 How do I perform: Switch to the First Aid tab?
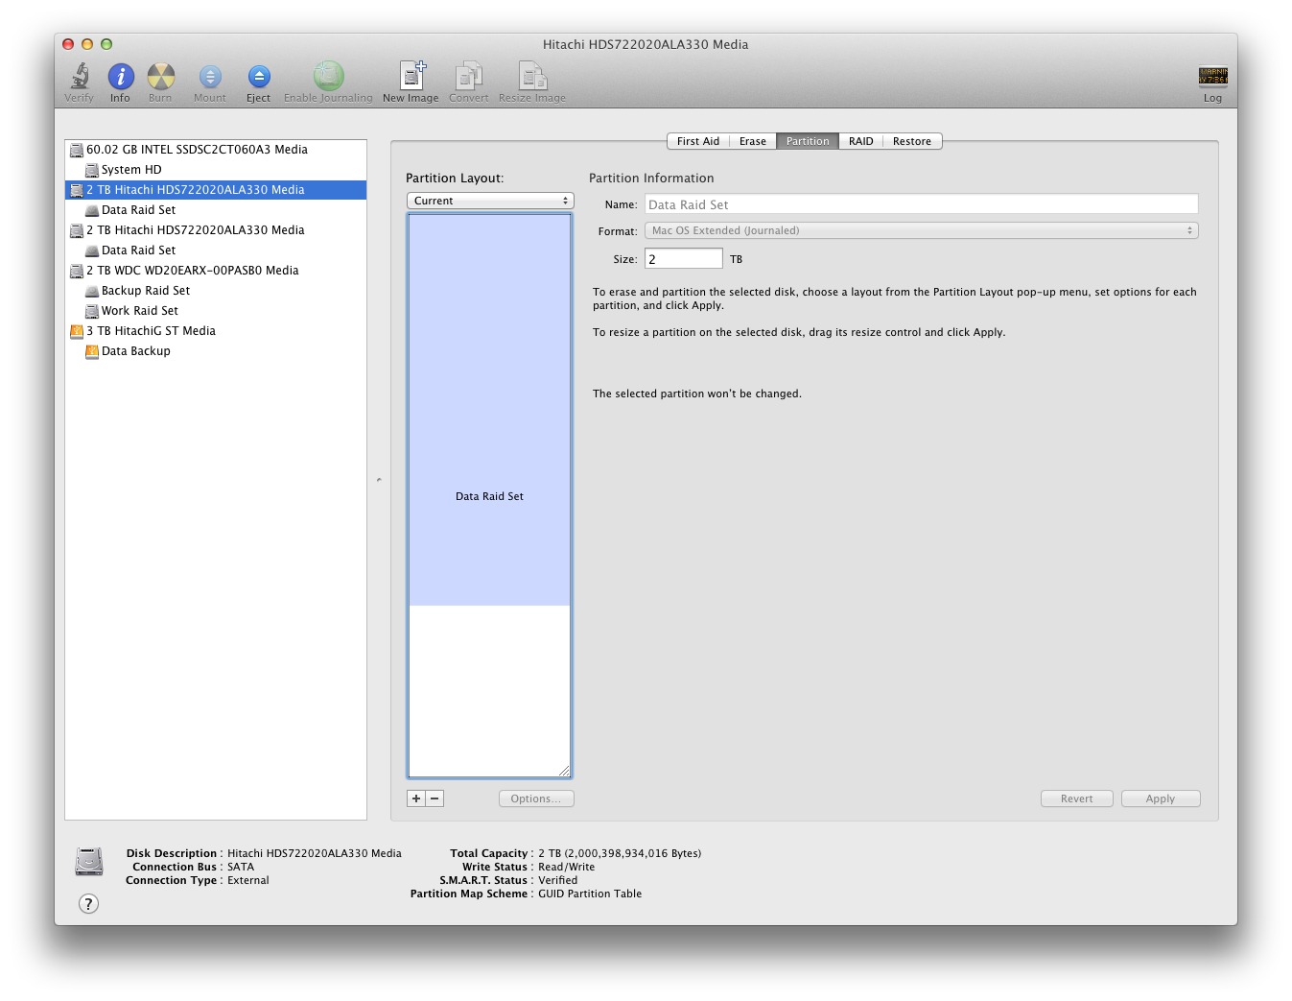[x=698, y=141]
